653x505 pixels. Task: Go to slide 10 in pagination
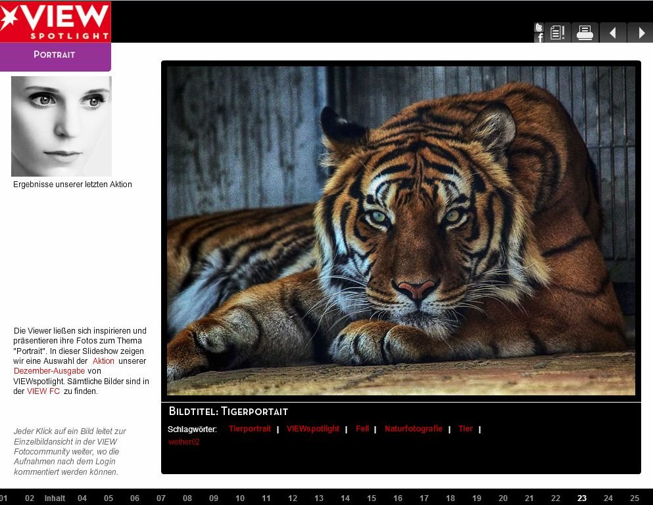coord(240,498)
